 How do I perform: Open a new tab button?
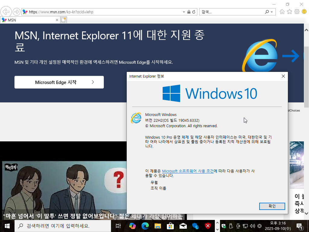[63, 20]
